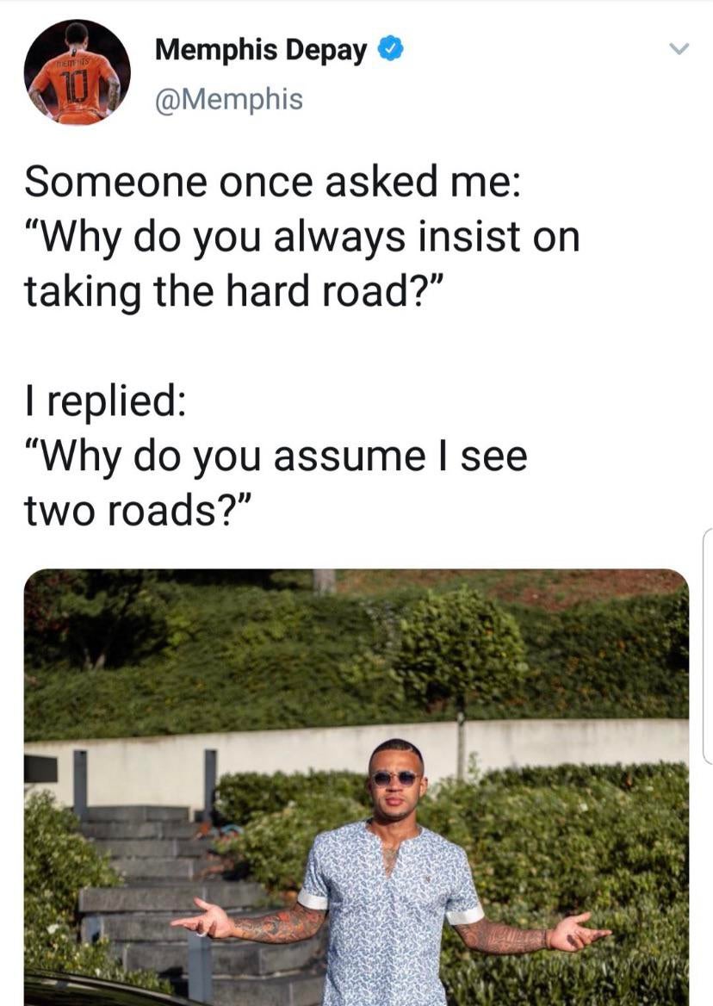The image size is (713, 1006).
Task: Click the Memphis Depay display name
Action: click(x=261, y=50)
